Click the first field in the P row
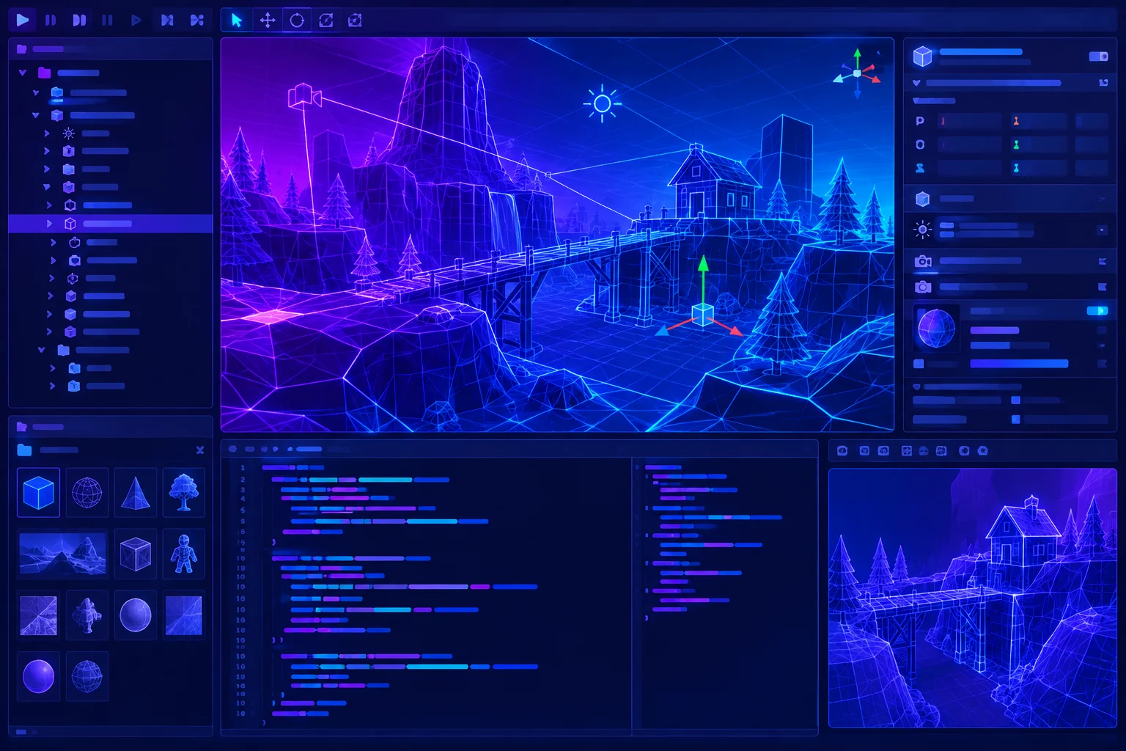Screen dimensions: 1126x751 coord(969,121)
